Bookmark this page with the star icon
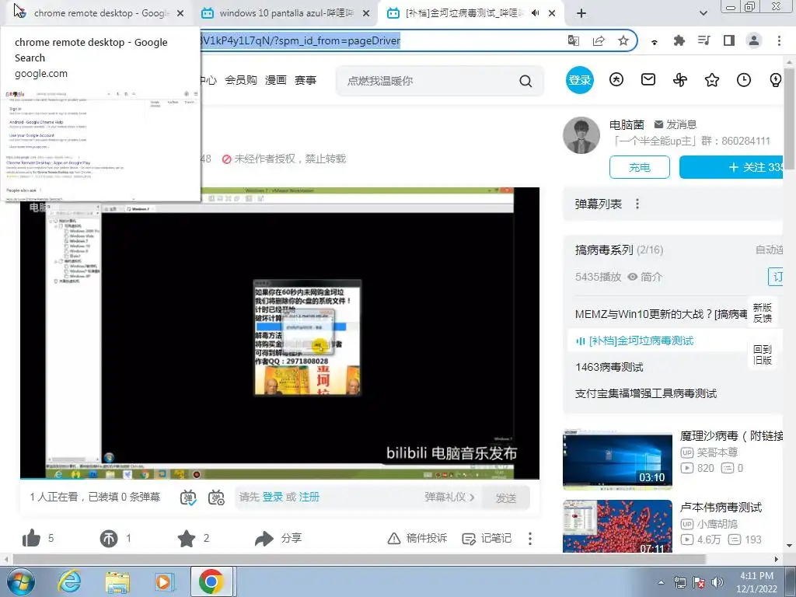796x597 pixels. [623, 40]
